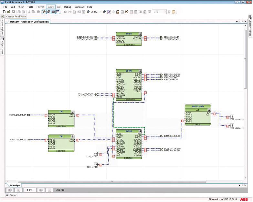Image resolution: width=253 pixels, height=202 pixels.
Task: Click the Save disk toolbar icon
Action: pos(14,12)
